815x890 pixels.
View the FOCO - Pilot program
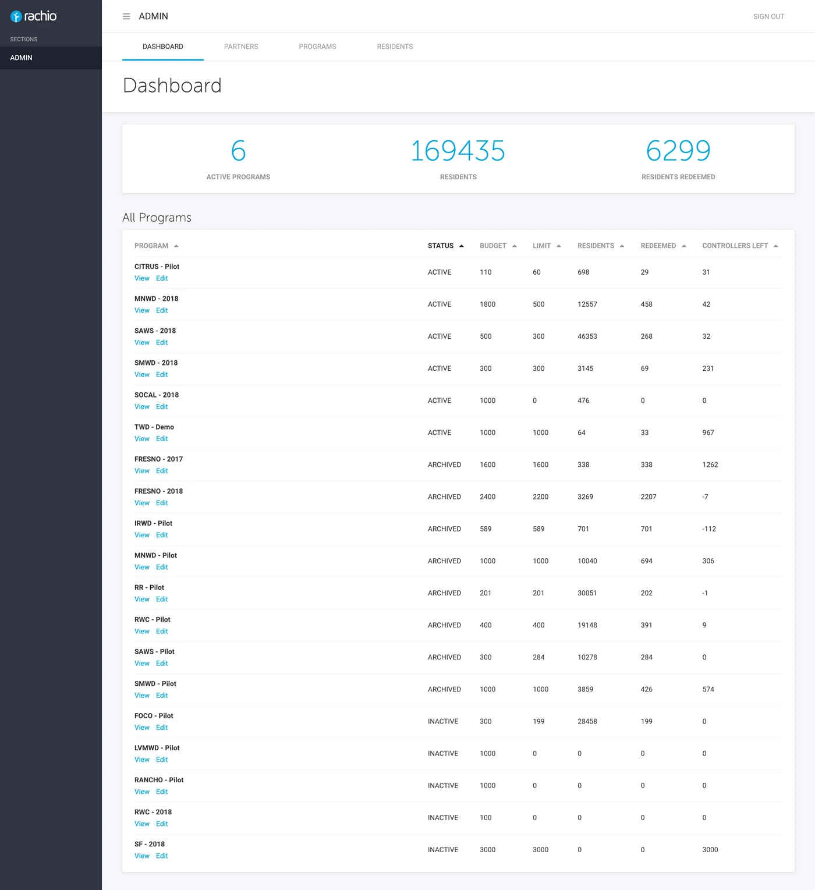point(142,727)
